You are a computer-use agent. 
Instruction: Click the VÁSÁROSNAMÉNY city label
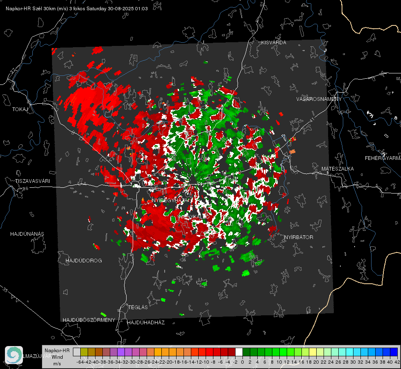tap(319, 99)
